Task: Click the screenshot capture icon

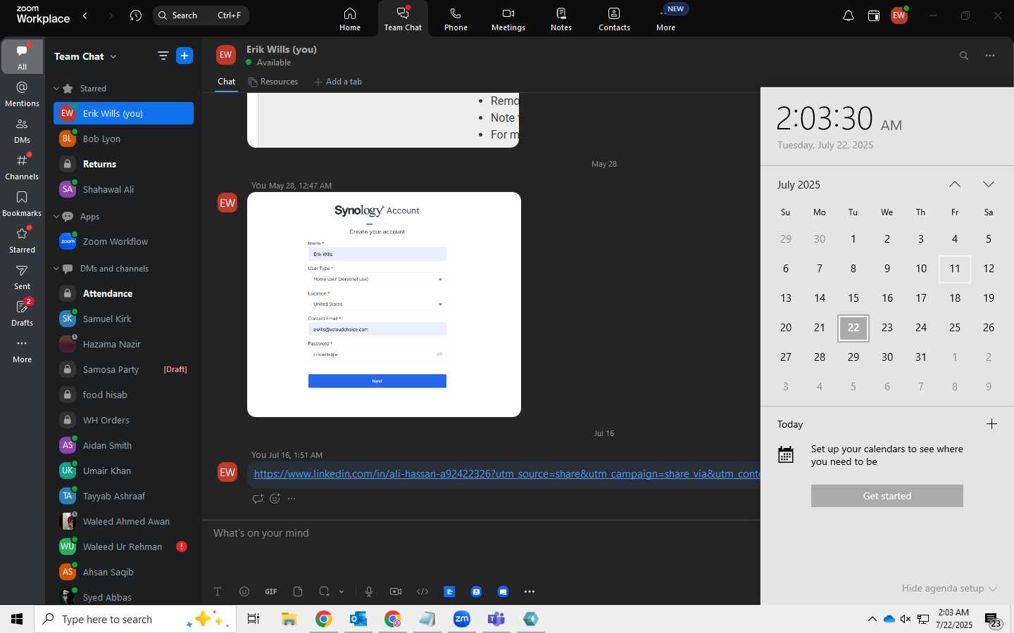Action: [x=325, y=592]
